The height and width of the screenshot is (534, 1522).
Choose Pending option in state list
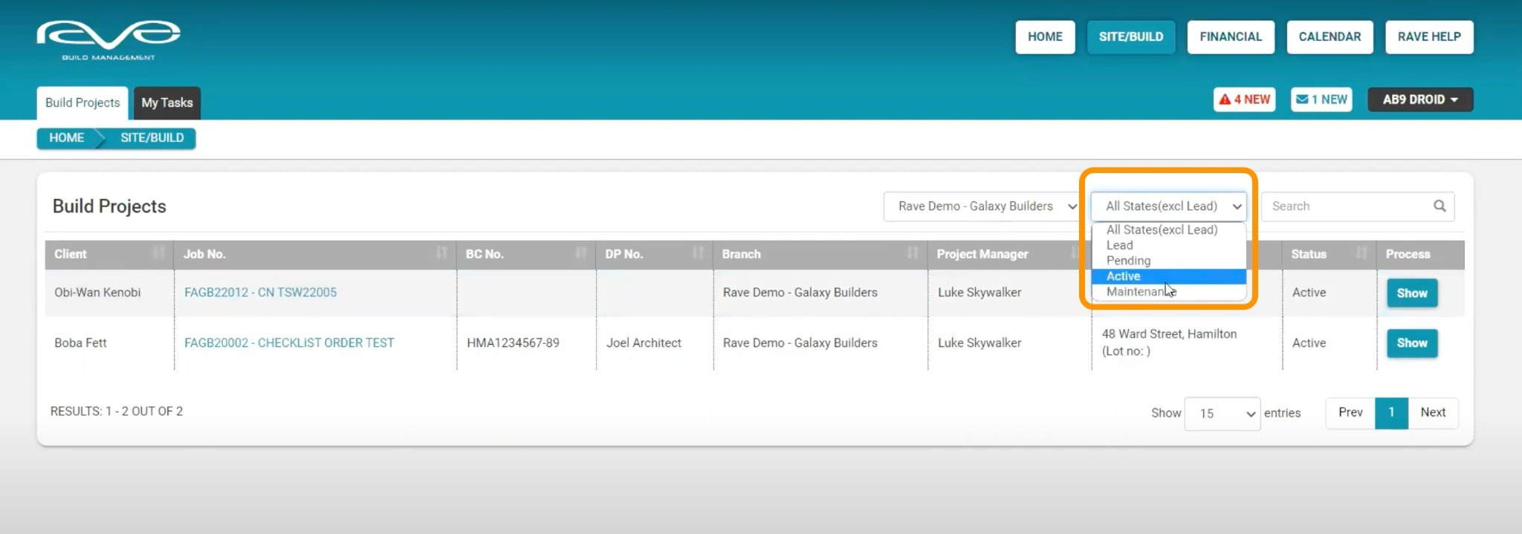pyautogui.click(x=1169, y=261)
